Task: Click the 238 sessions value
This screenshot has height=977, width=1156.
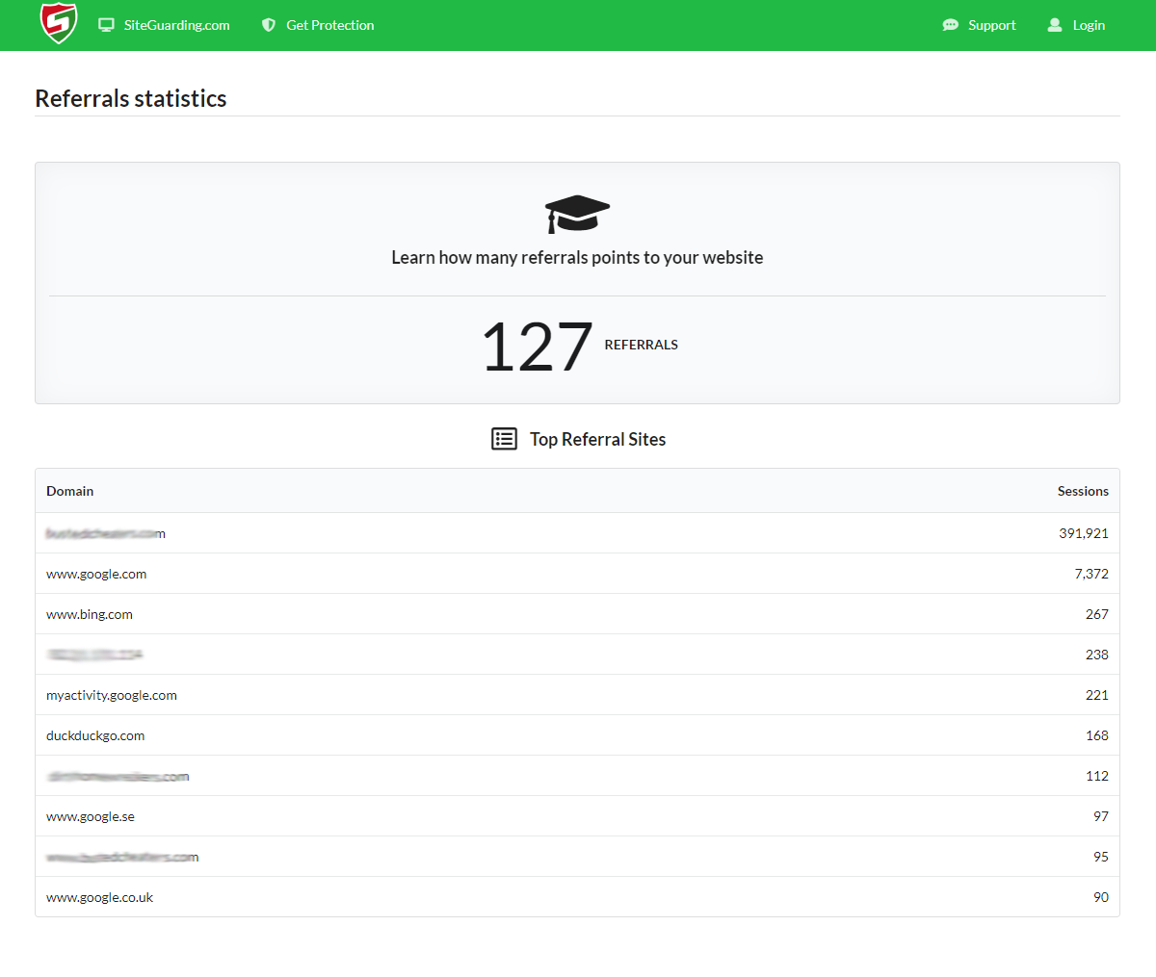Action: tap(1097, 655)
